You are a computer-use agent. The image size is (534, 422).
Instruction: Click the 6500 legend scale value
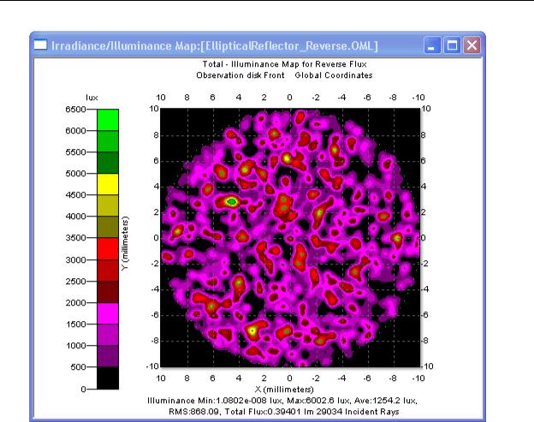click(x=75, y=110)
